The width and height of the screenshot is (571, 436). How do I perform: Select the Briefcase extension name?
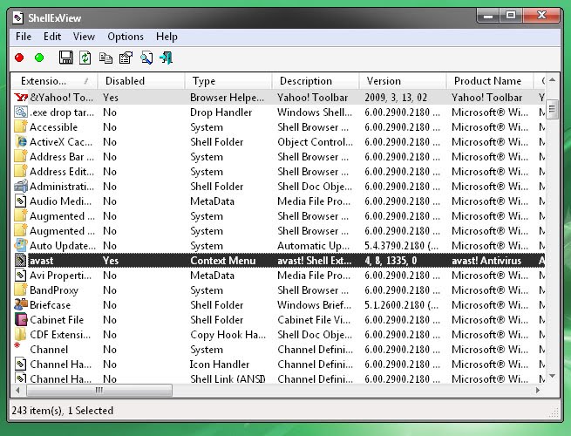[x=50, y=305]
